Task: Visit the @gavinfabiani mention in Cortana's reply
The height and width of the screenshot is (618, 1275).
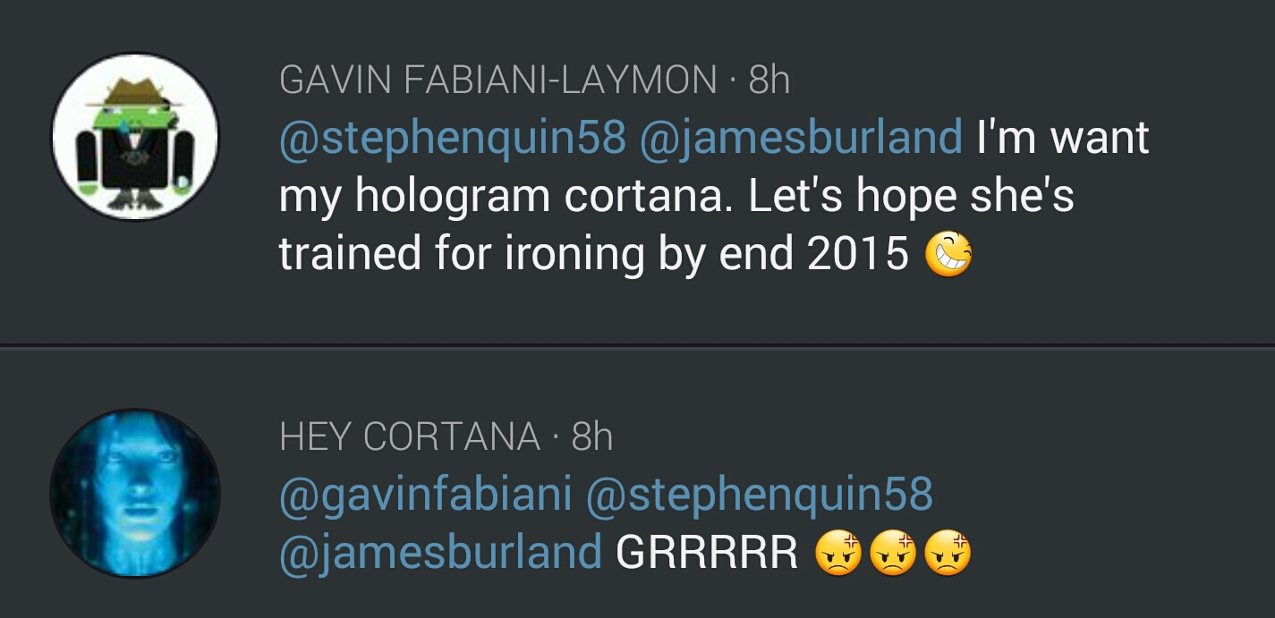Action: click(425, 495)
